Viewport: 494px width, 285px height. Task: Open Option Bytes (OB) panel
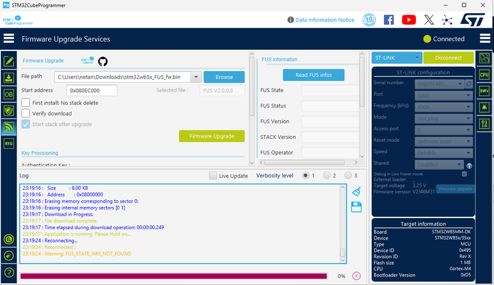click(9, 94)
